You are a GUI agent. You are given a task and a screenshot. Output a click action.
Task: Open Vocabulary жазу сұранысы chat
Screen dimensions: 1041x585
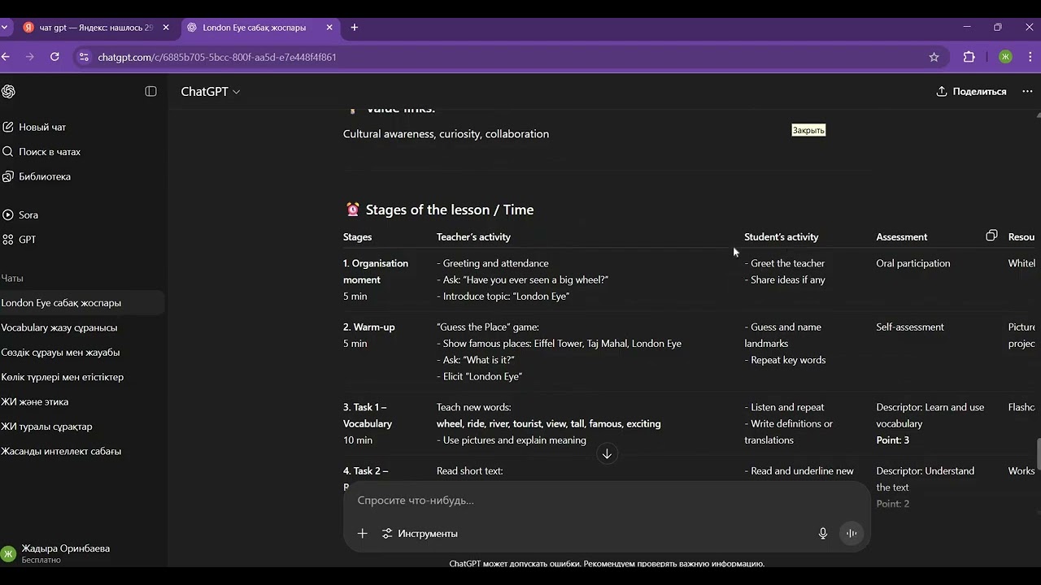59,327
